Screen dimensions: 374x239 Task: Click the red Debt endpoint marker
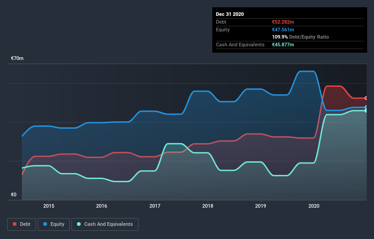tap(366, 98)
